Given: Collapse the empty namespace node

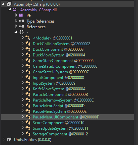Looking at the screenshot, I should [x=16, y=32].
